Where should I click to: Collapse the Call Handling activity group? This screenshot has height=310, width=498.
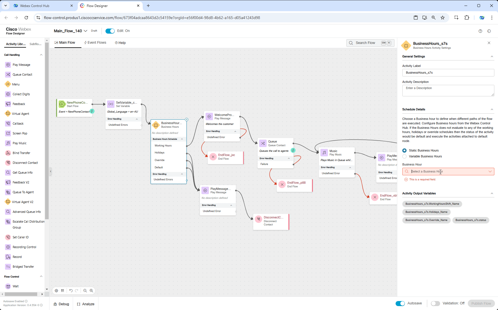pos(41,55)
